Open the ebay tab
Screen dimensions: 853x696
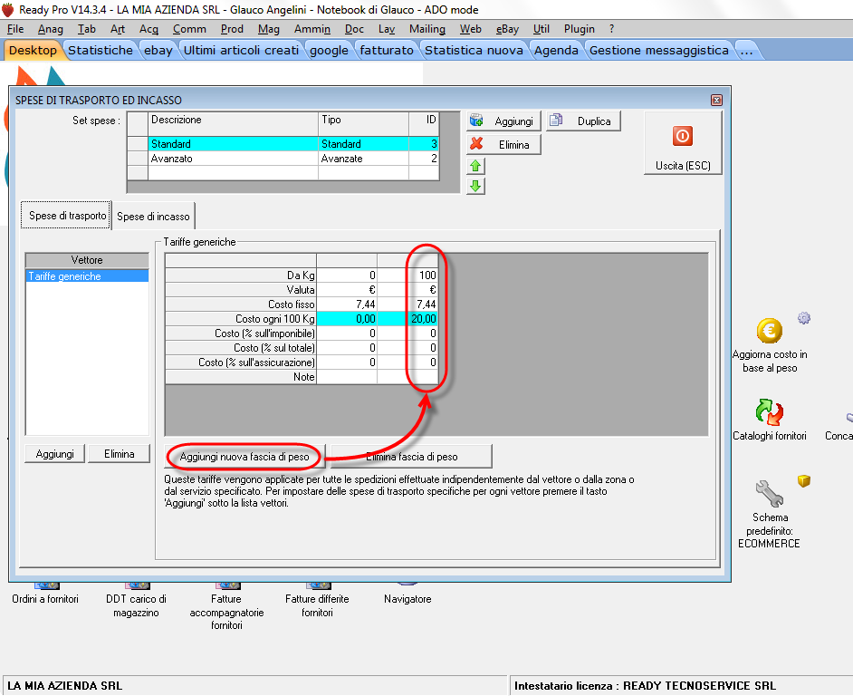pos(158,50)
